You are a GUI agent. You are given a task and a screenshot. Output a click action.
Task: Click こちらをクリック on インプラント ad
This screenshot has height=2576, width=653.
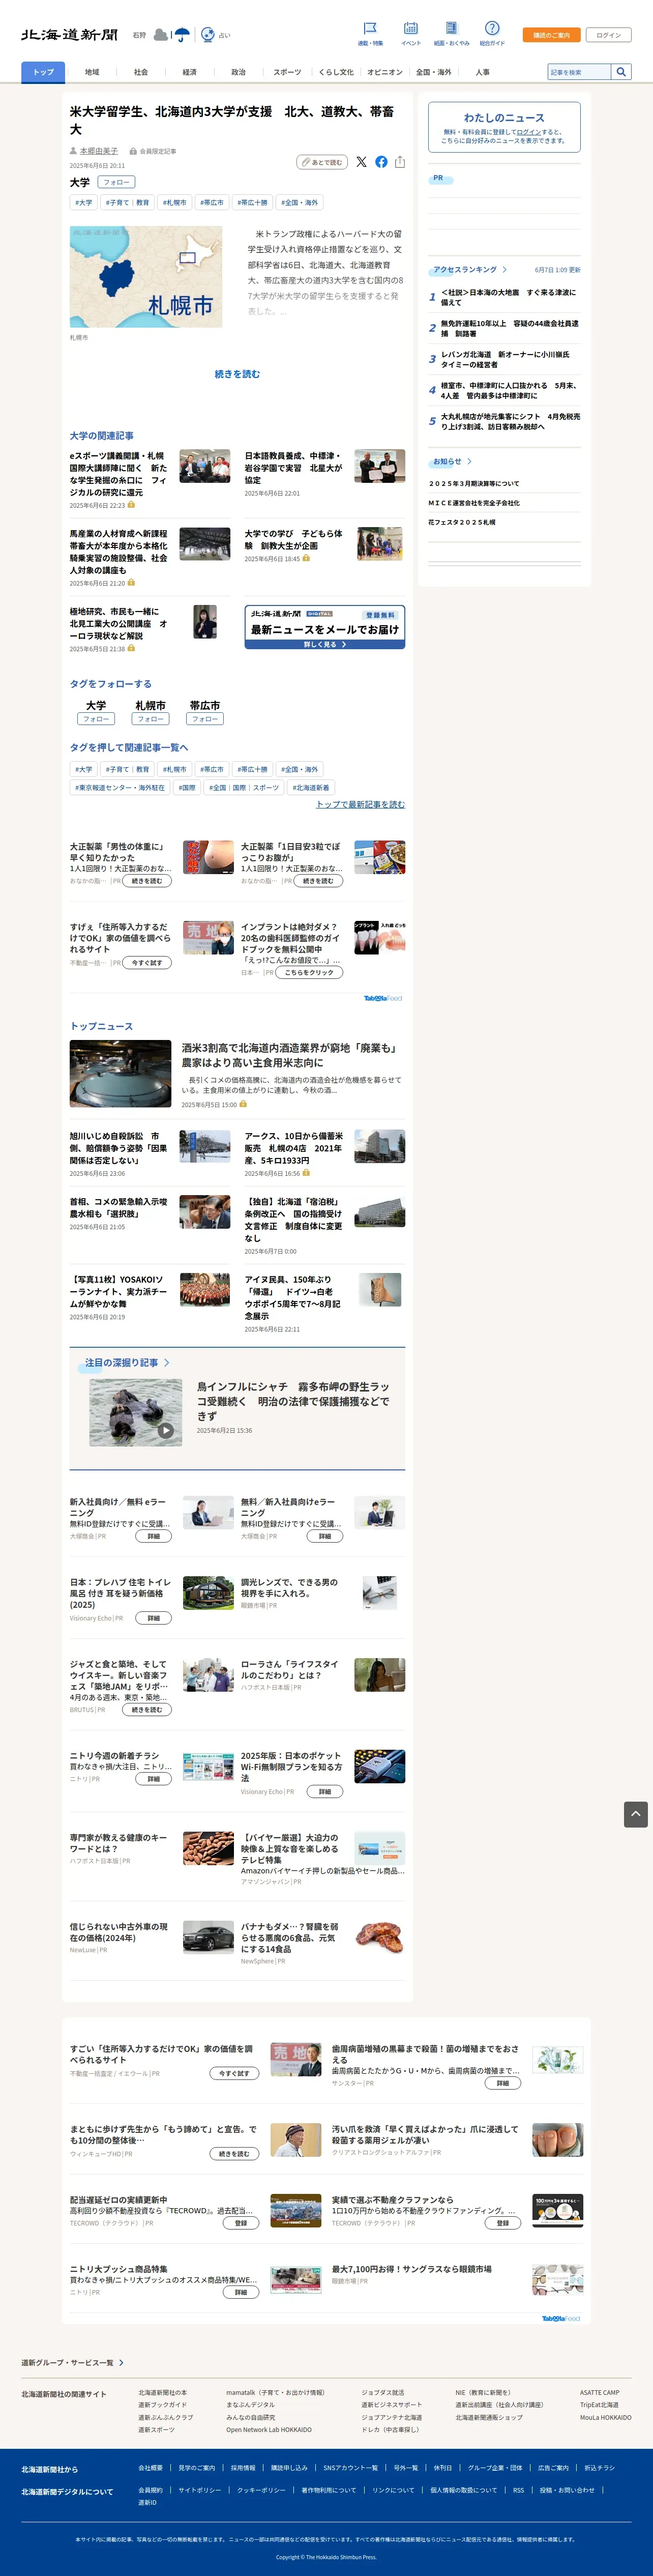tap(309, 972)
